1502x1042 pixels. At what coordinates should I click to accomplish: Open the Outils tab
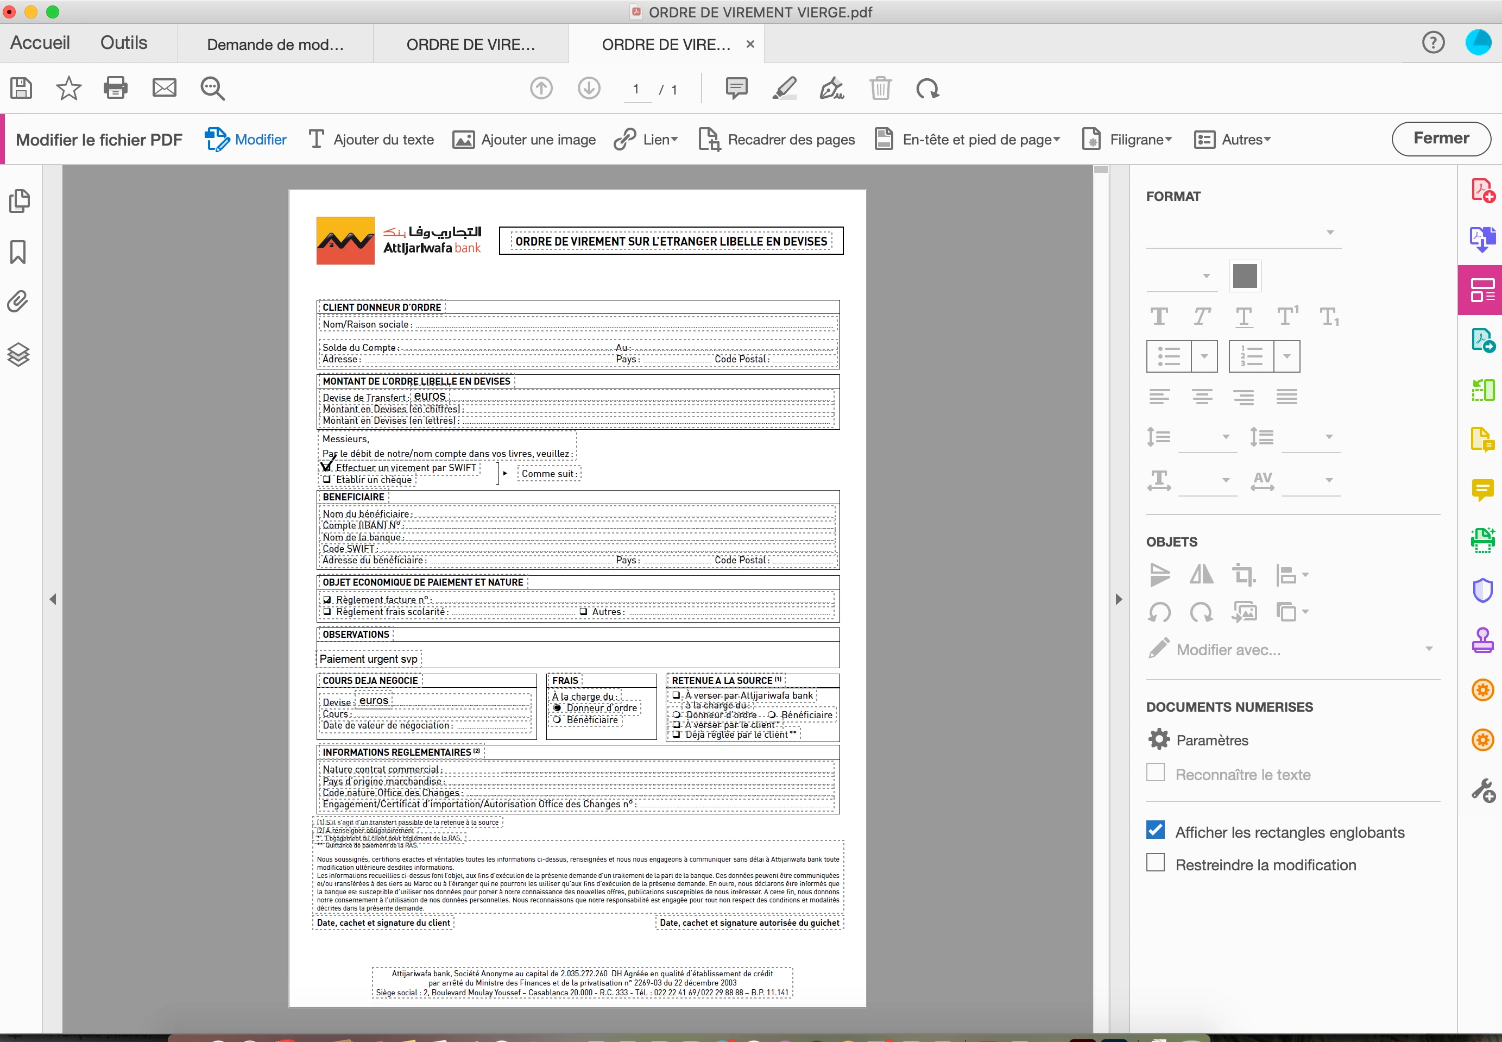[x=123, y=42]
